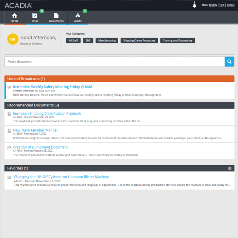238x238 pixels.
Task: Click the text 'A1-1154 • Revised: February 28, 2022'
Action: point(33,151)
